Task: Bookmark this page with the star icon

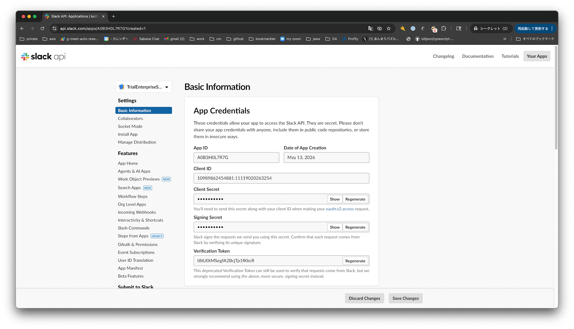Action: coord(389,29)
